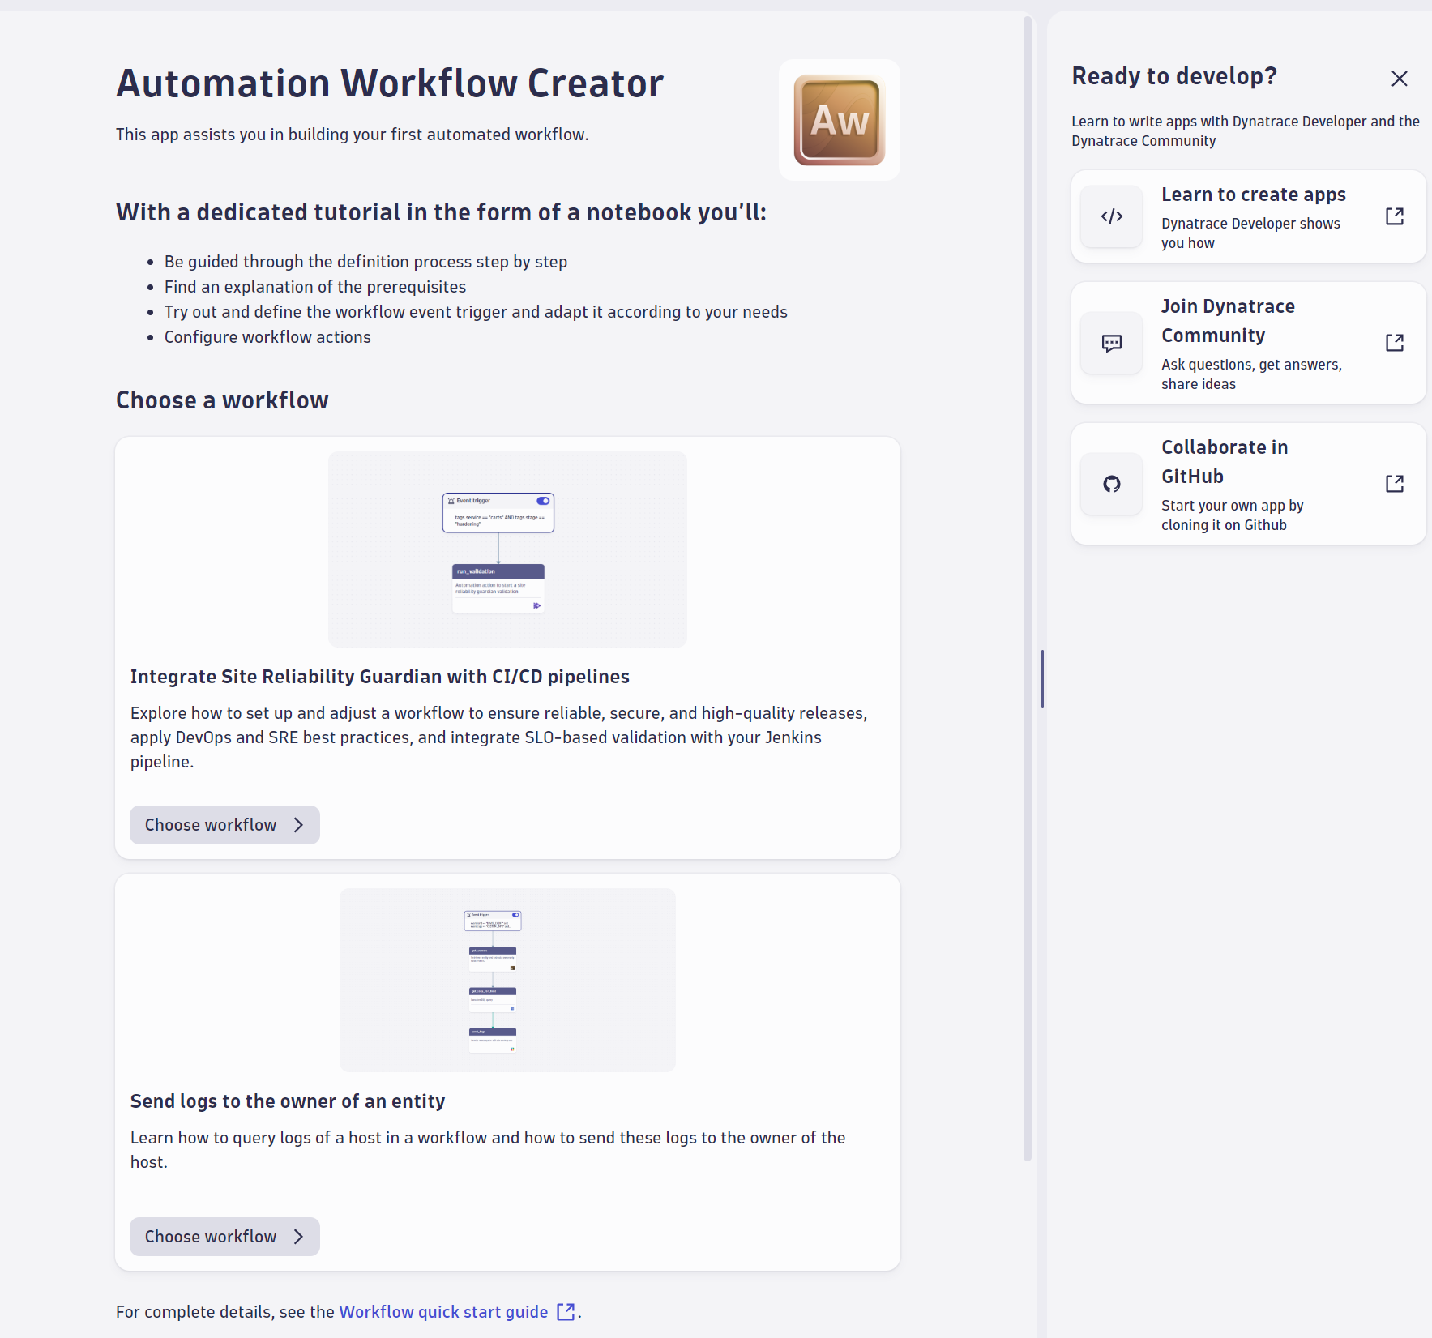The width and height of the screenshot is (1432, 1338).
Task: Click the Aw app logo icon
Action: pyautogui.click(x=839, y=120)
